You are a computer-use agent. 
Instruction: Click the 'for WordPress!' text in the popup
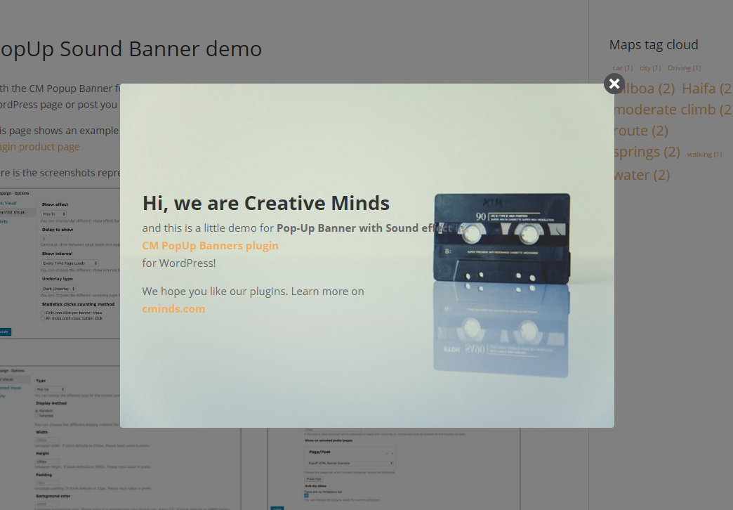point(179,263)
